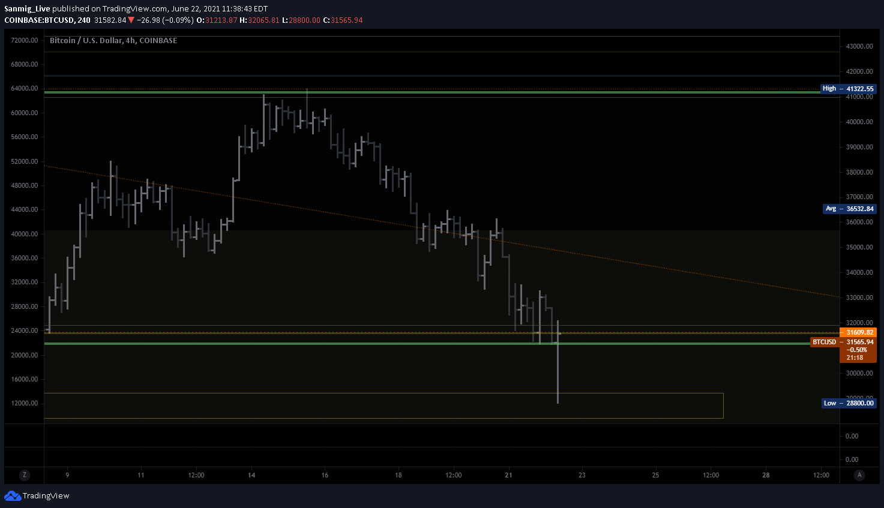
Task: Click date 16 on the time axis
Action: click(x=325, y=475)
